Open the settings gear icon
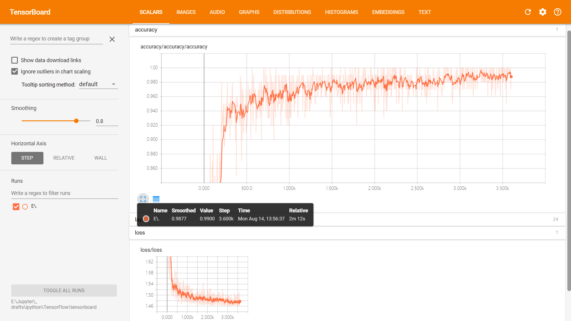Image resolution: width=571 pixels, height=321 pixels. pos(543,12)
